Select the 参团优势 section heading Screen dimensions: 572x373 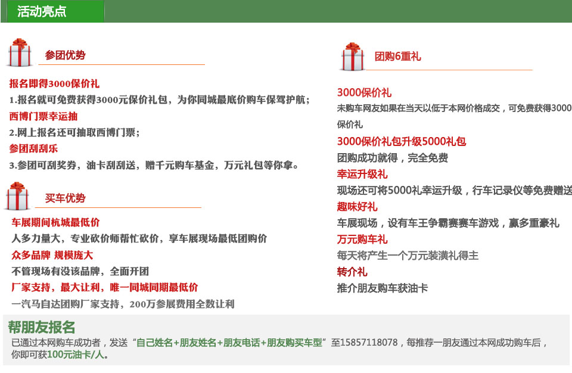pyautogui.click(x=65, y=55)
